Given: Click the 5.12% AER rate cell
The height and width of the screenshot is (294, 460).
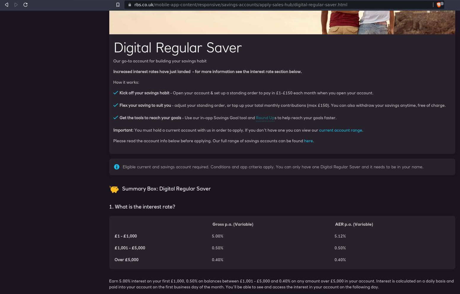Looking at the screenshot, I should click(x=340, y=236).
